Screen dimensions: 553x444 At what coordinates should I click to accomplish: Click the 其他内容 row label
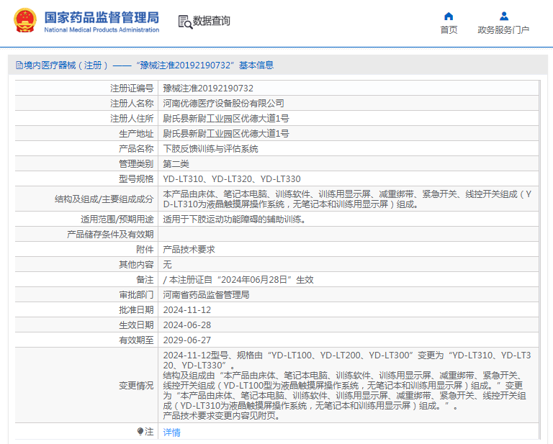point(136,265)
